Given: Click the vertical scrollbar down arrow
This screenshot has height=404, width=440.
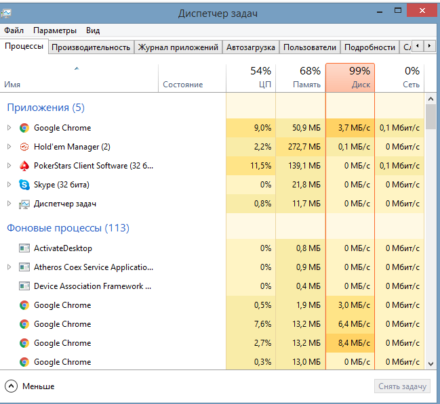Looking at the screenshot, I should (430, 363).
